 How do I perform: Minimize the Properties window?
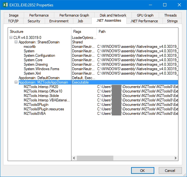pos(150,5)
